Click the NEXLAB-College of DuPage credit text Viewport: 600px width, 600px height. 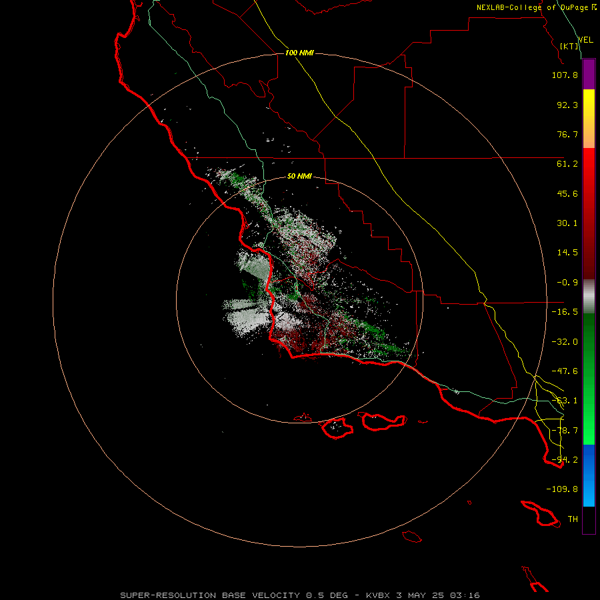click(x=536, y=7)
